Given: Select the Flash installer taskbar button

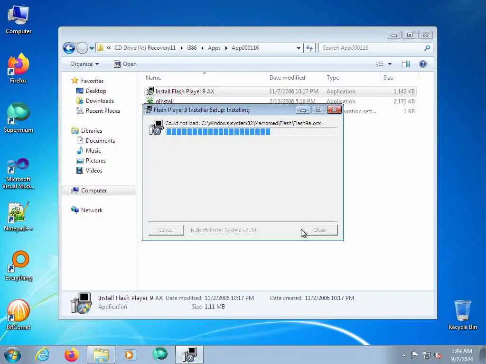Looking at the screenshot, I should click(x=189, y=355).
